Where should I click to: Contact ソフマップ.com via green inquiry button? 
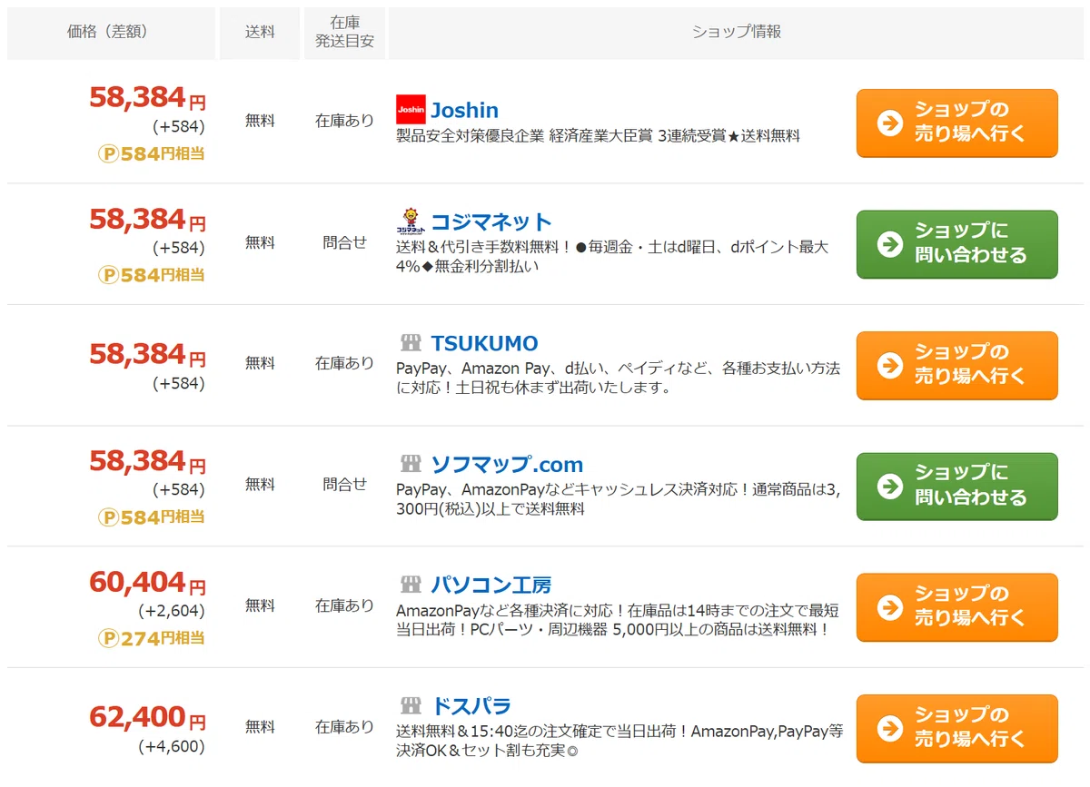pos(957,487)
